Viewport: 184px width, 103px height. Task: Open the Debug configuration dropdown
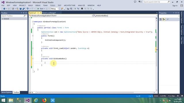coord(55,9)
